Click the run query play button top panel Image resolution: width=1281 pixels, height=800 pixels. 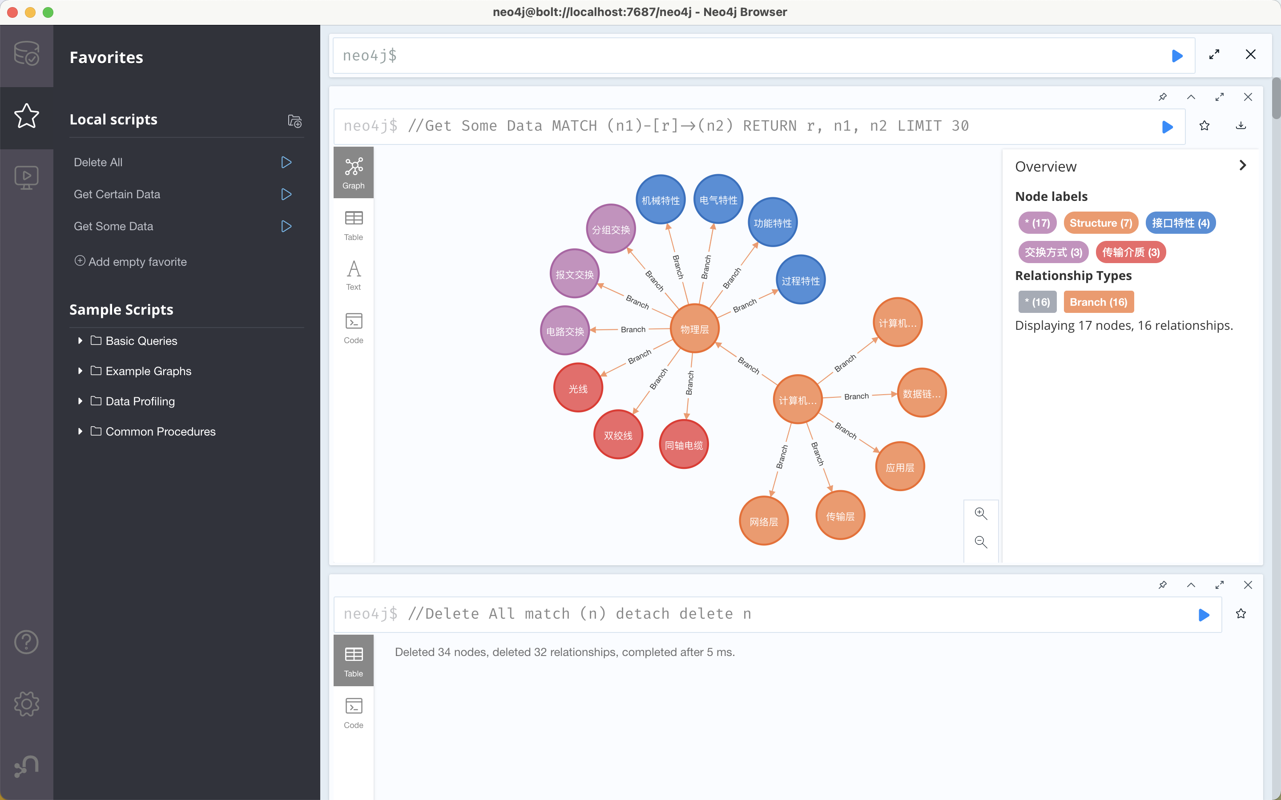pyautogui.click(x=1178, y=55)
